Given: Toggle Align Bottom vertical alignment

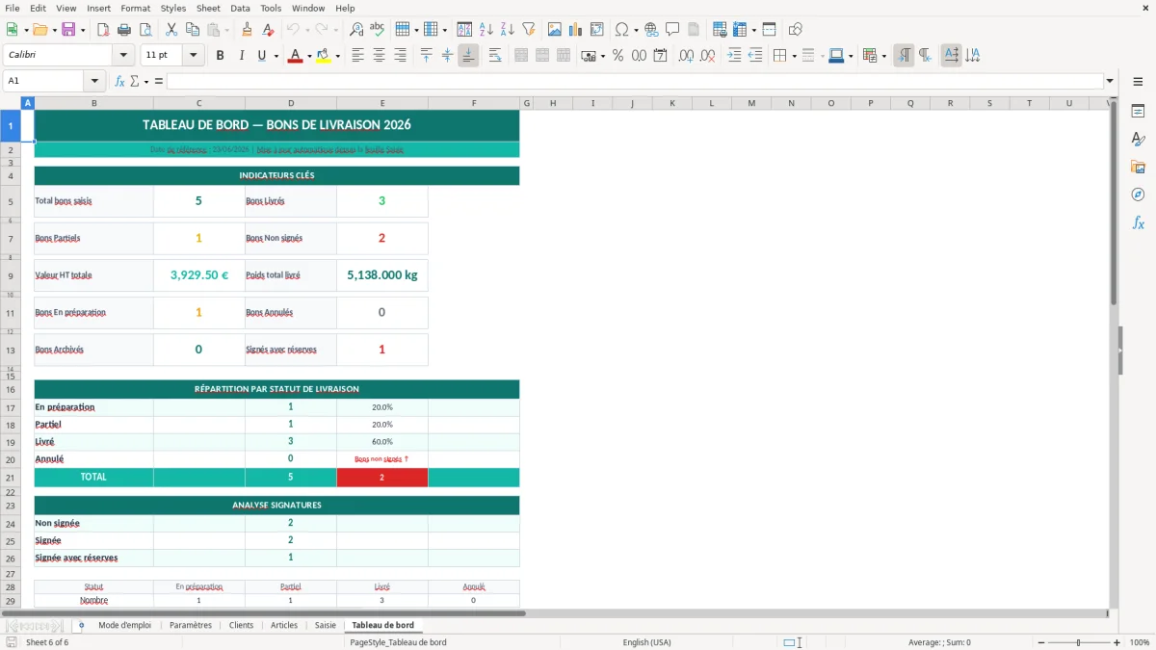Looking at the screenshot, I should pyautogui.click(x=468, y=56).
